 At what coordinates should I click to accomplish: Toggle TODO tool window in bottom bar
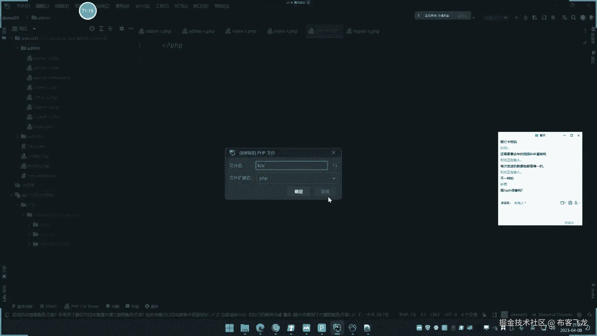pos(48,306)
